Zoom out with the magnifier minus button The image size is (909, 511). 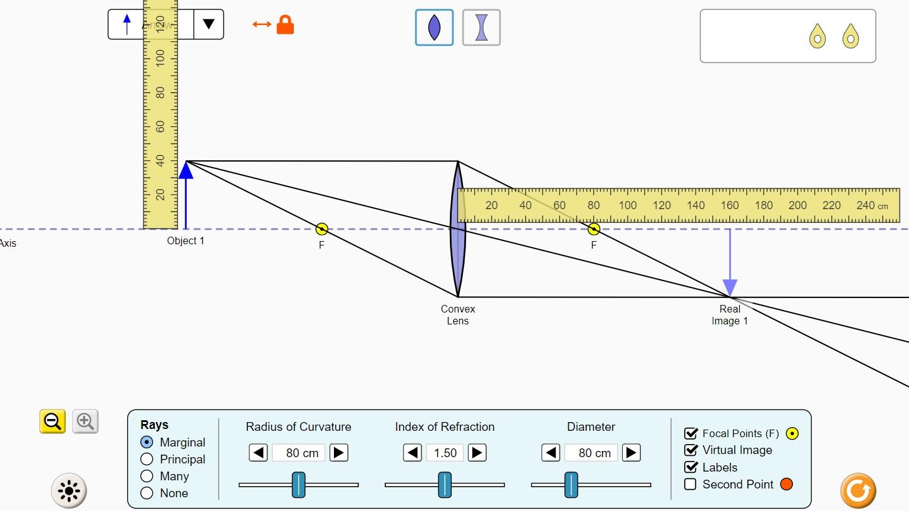pos(53,421)
